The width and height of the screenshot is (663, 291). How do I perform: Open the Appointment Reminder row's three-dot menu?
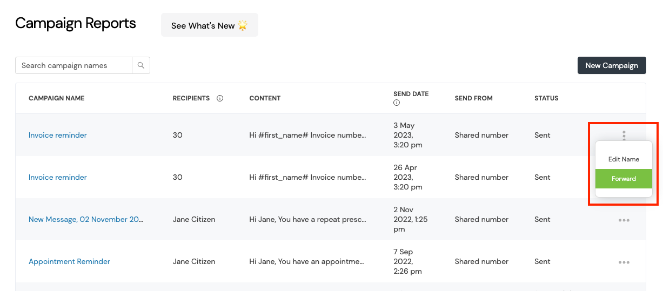click(624, 262)
